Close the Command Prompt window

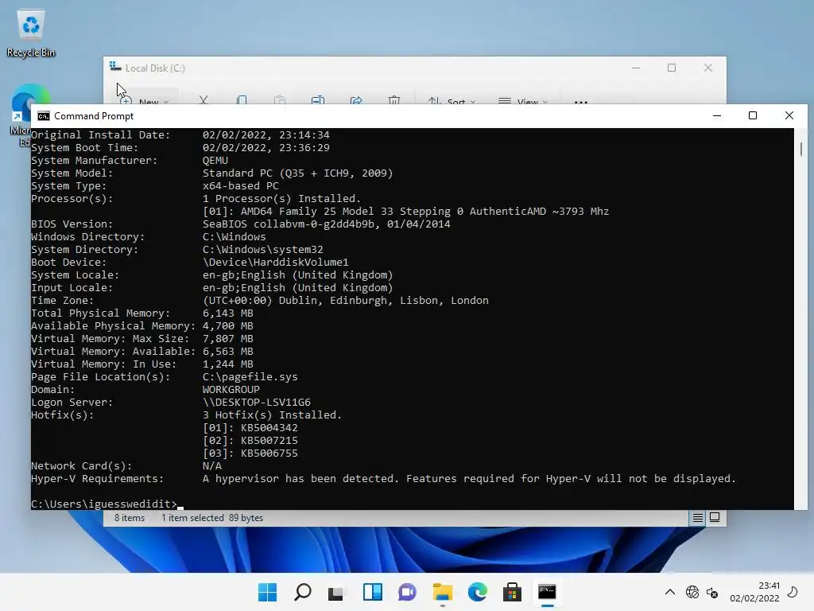pos(789,115)
